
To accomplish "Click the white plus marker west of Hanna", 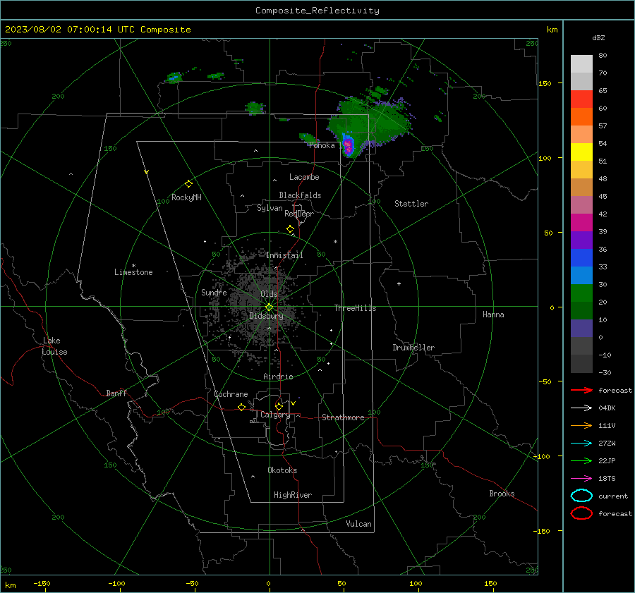I will (x=399, y=283).
